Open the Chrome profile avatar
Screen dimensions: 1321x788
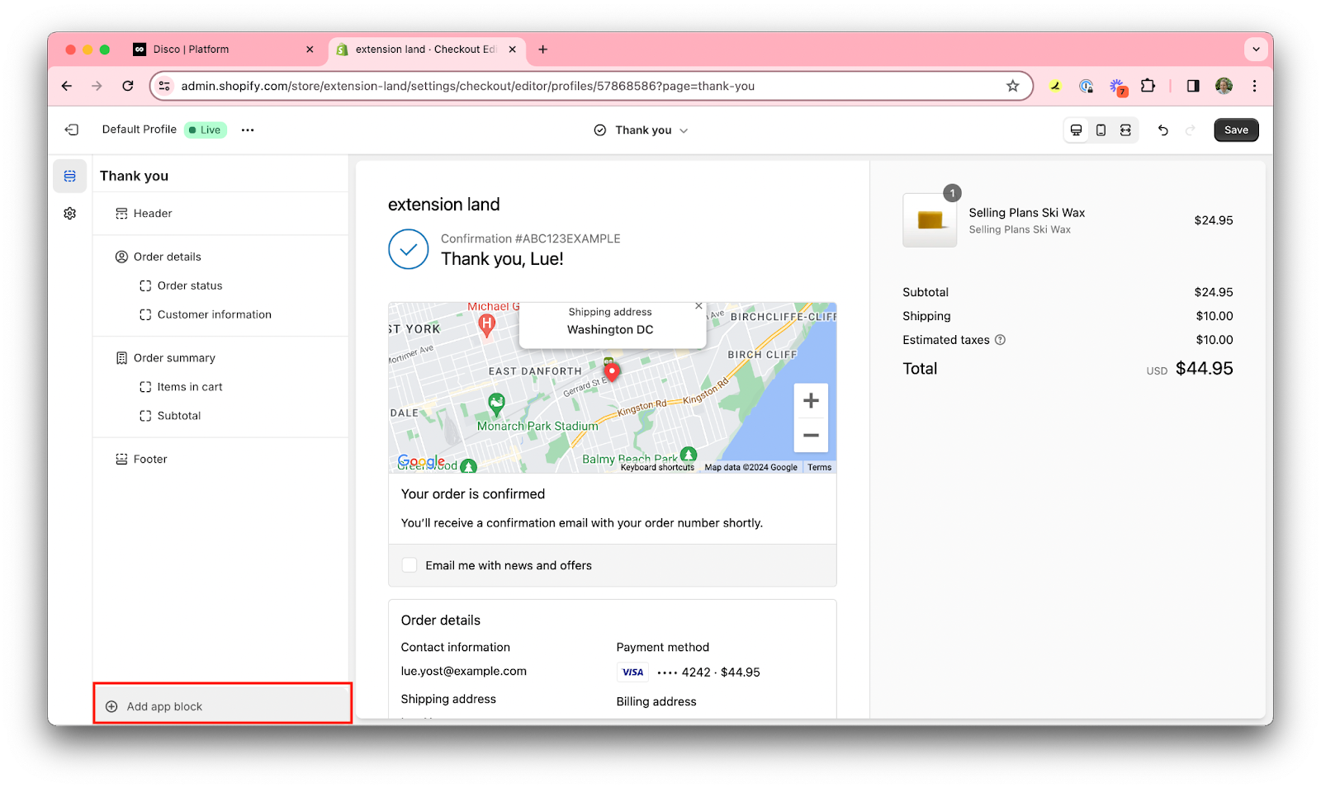(x=1224, y=86)
